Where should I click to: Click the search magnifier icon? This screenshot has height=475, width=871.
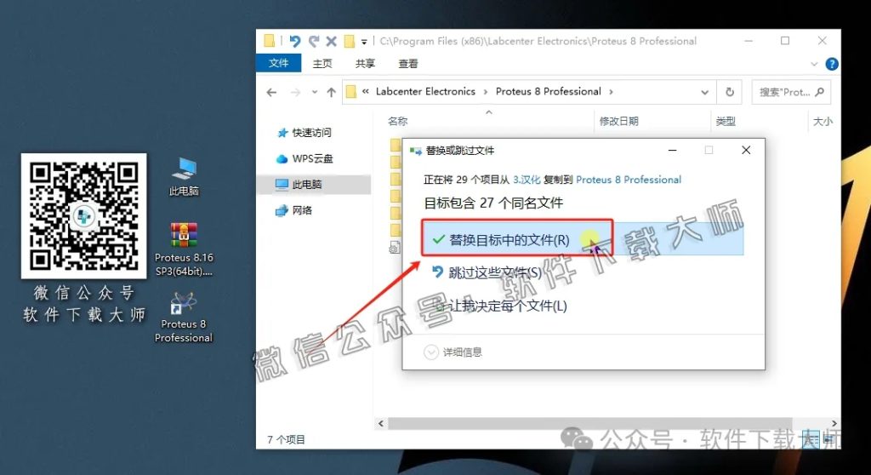pos(820,92)
